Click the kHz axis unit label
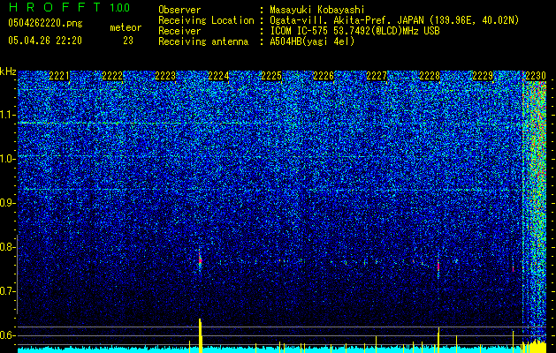 8,71
